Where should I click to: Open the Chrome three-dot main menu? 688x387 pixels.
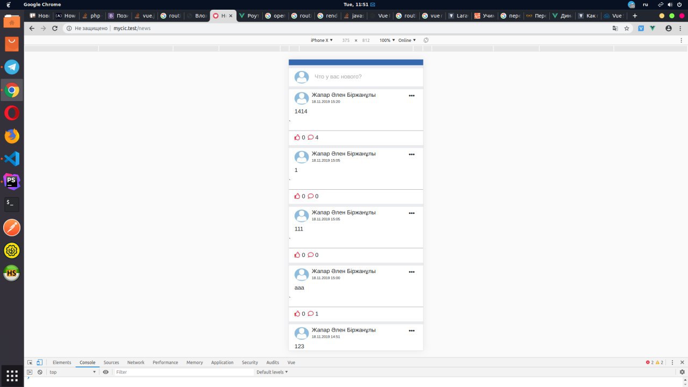coord(682,28)
